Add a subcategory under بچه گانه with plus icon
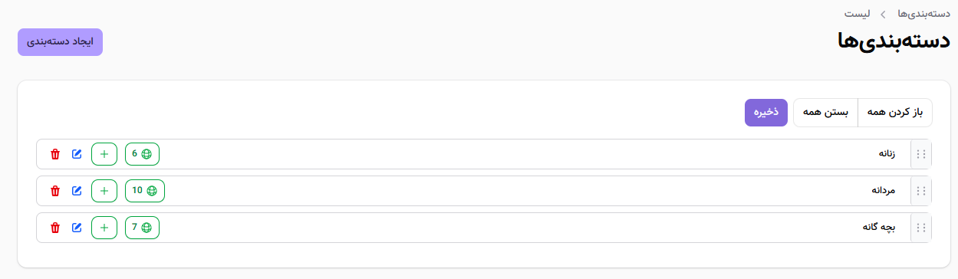The height and width of the screenshot is (279, 958). 104,228
